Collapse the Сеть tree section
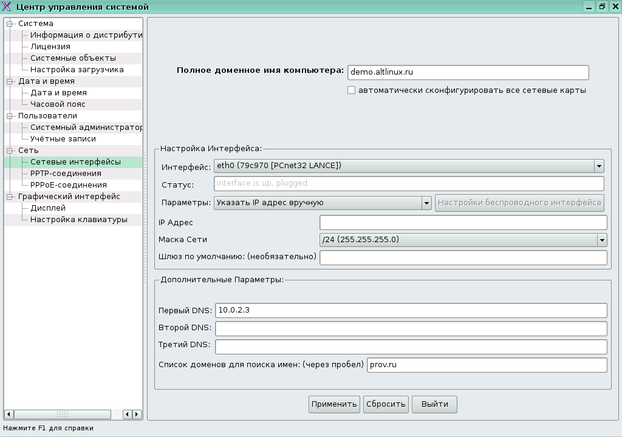The width and height of the screenshot is (622, 437). 10,151
